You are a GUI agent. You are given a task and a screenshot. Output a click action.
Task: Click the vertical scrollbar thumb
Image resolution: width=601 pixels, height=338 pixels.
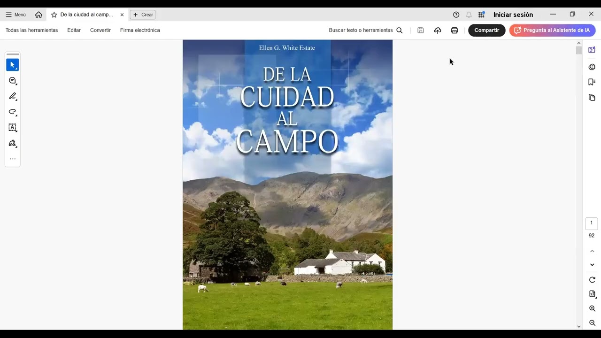tap(578, 51)
